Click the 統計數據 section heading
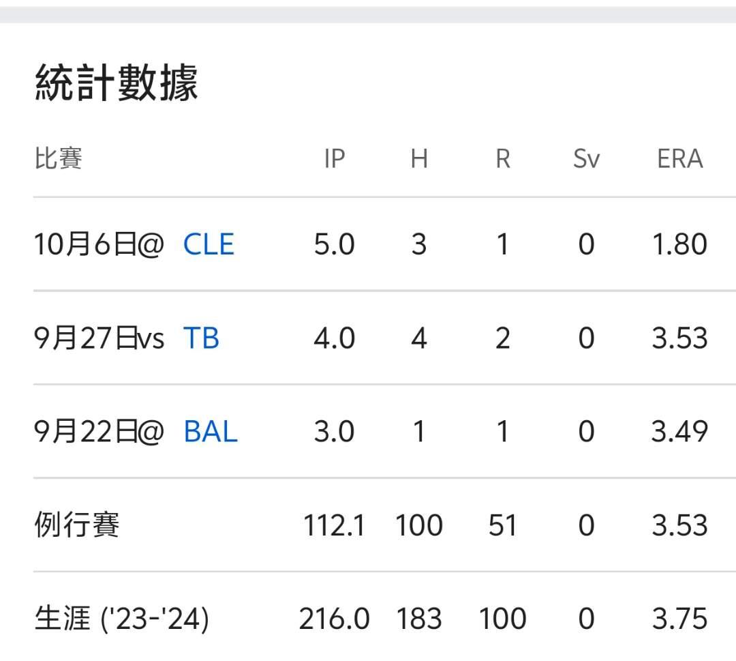This screenshot has width=736, height=661. point(117,83)
